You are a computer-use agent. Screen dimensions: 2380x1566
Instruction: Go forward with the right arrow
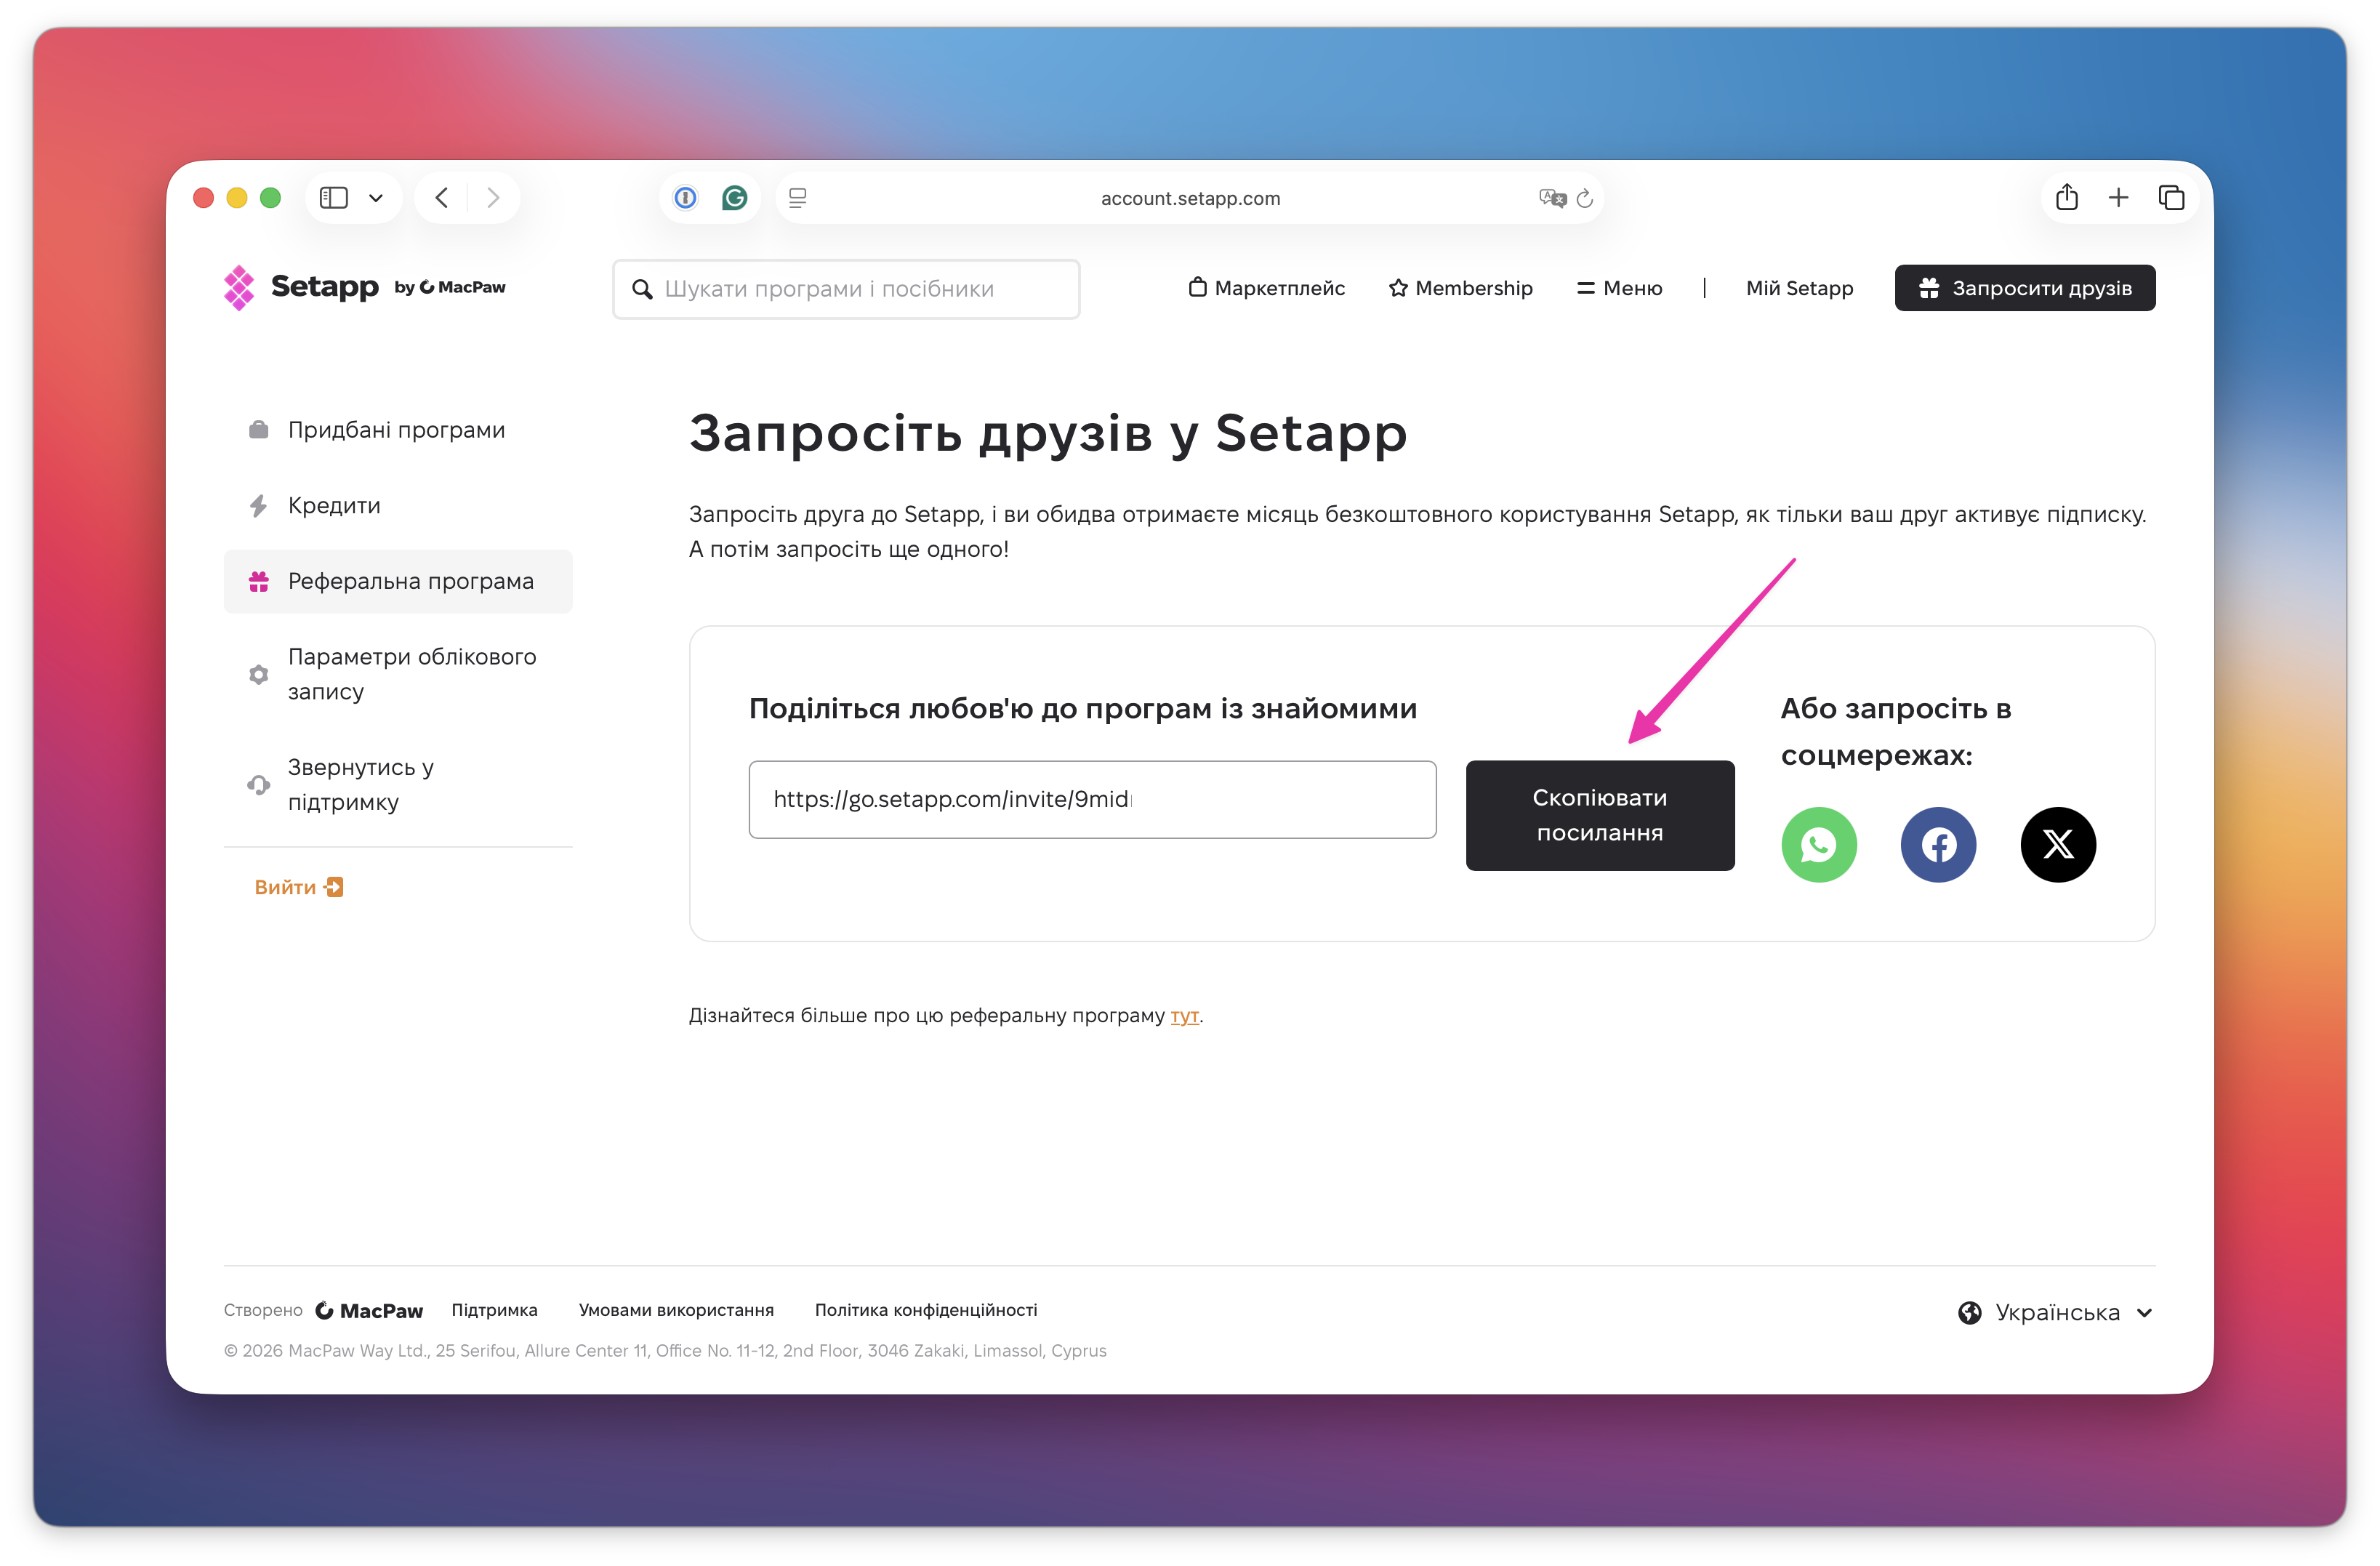point(493,198)
